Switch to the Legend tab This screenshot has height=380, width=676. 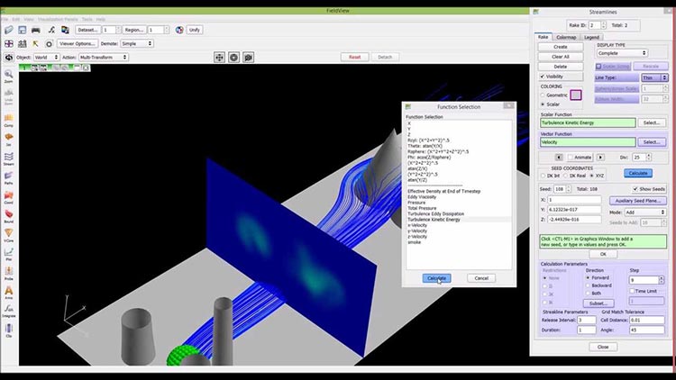(x=591, y=37)
